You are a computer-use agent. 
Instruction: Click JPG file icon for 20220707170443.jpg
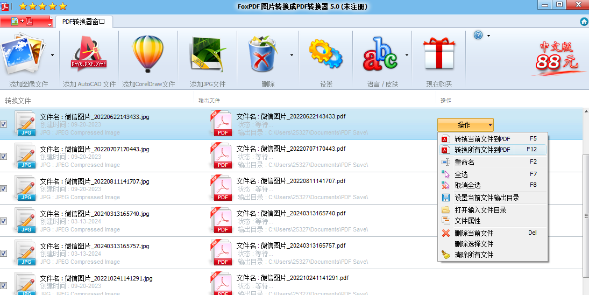point(26,156)
